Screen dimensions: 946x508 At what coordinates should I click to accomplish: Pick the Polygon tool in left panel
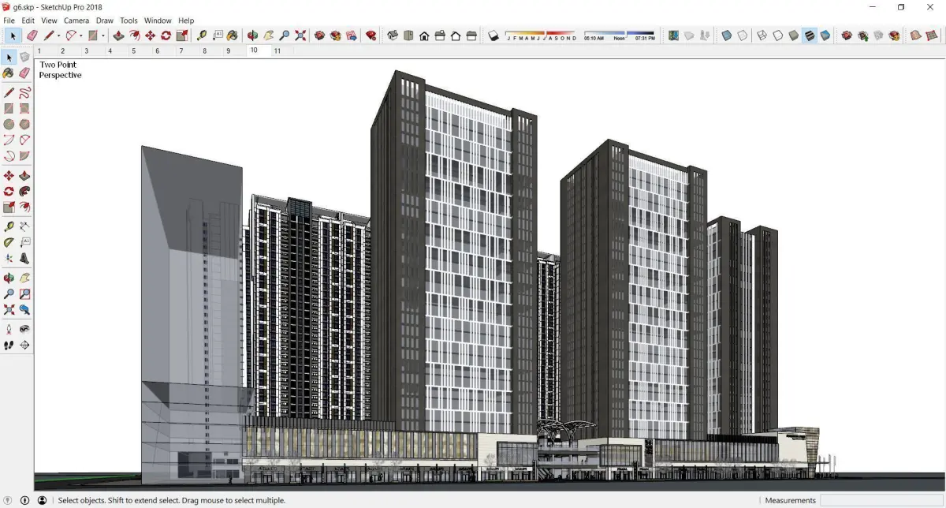point(24,124)
